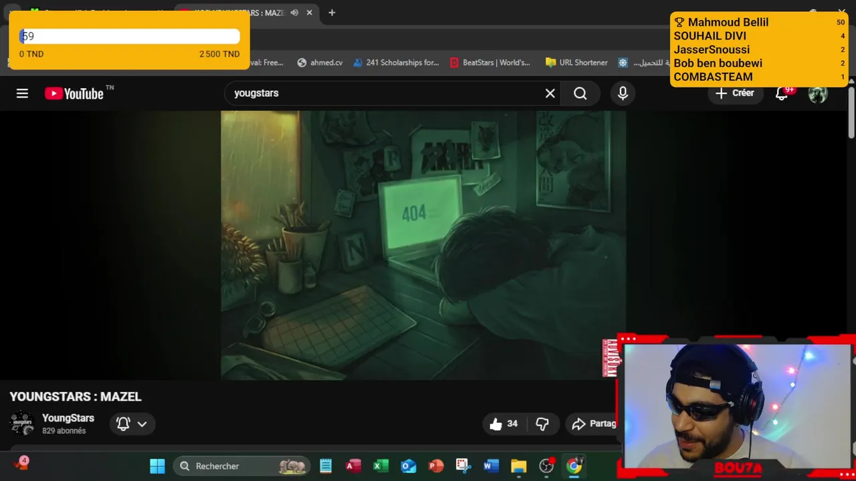Launch Excel from the taskbar
This screenshot has height=481, width=856.
pos(381,466)
